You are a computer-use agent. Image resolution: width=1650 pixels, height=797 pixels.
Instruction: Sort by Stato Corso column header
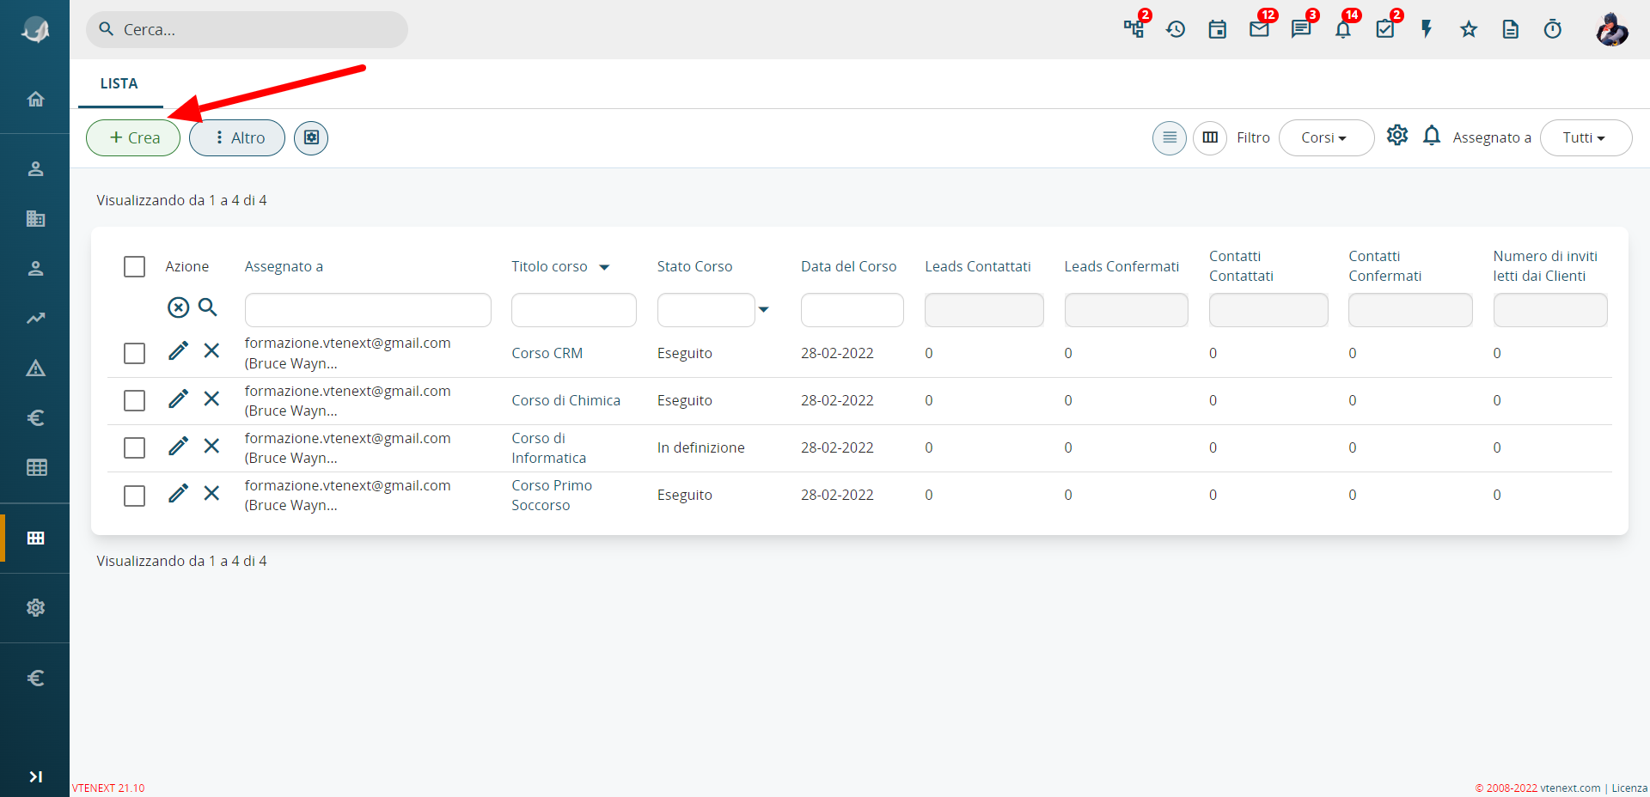[x=694, y=266]
